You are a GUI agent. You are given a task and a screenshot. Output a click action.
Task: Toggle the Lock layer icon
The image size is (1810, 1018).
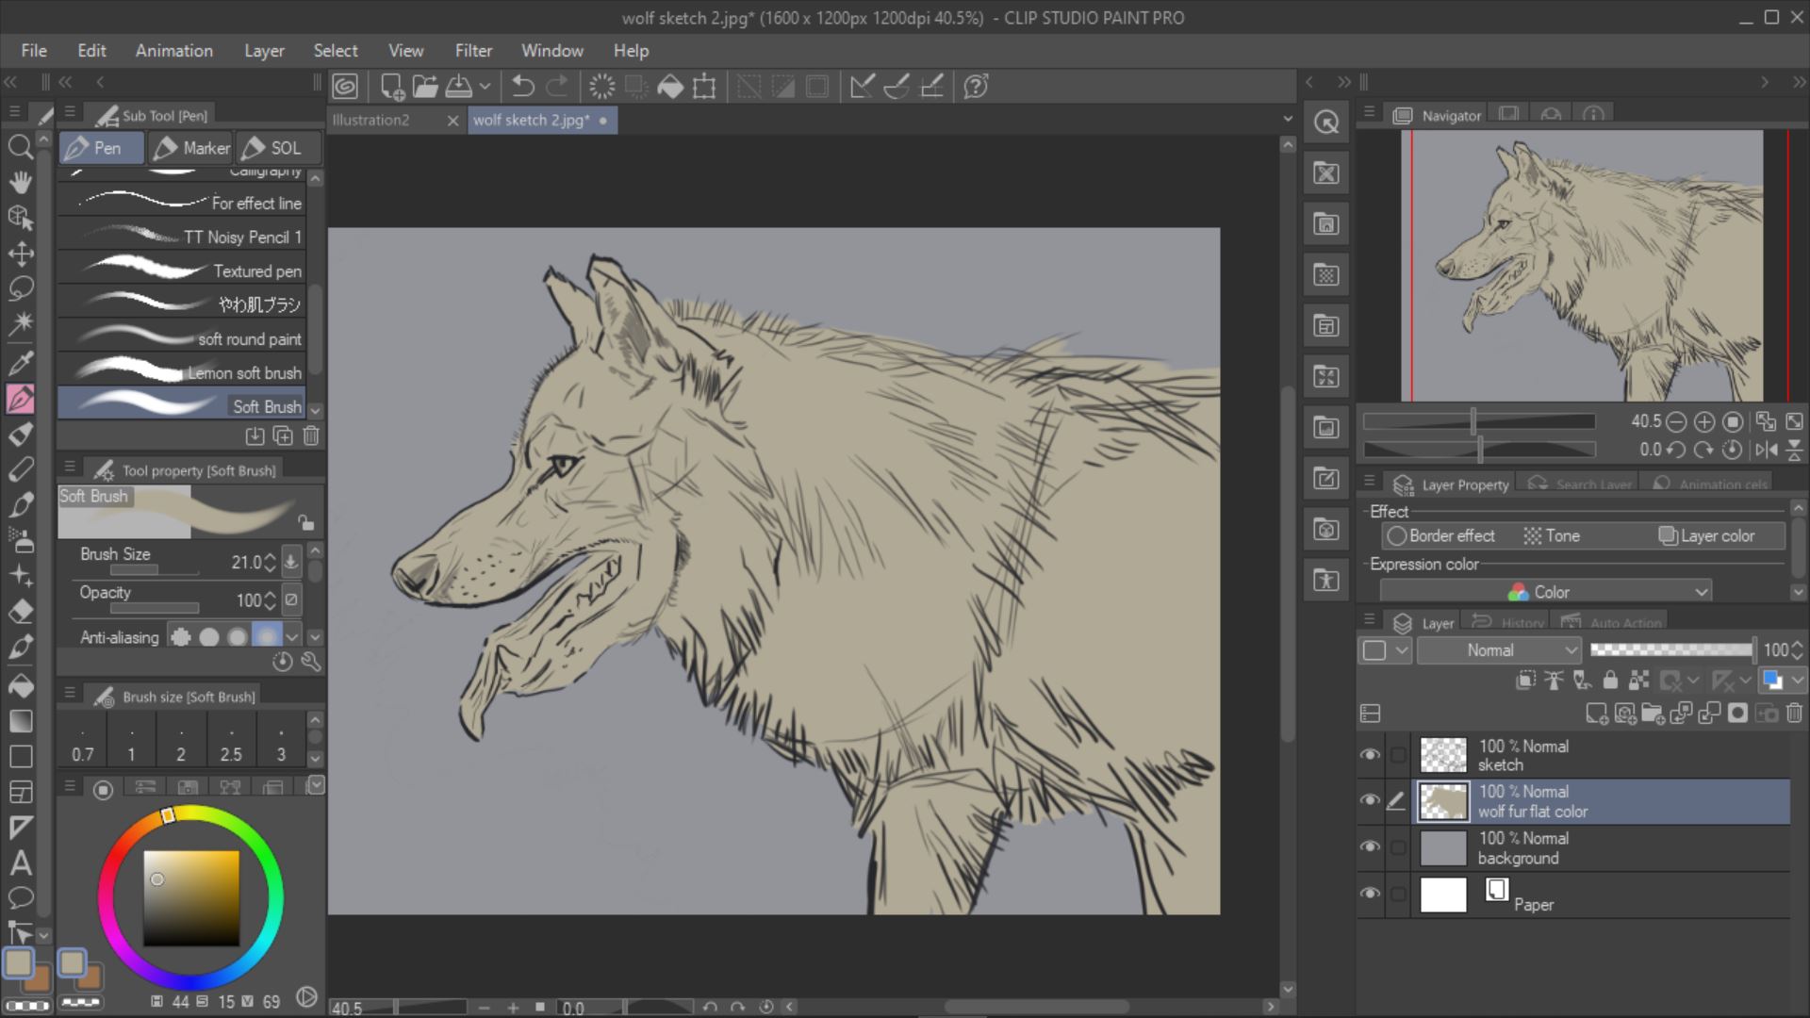coord(1610,680)
